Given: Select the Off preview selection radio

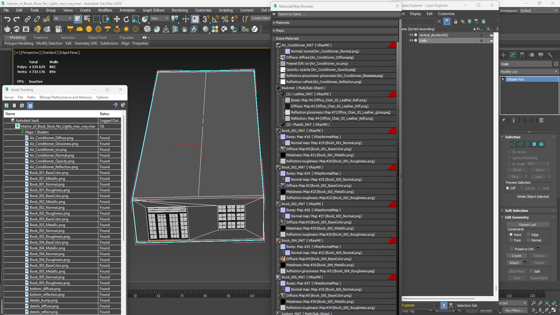Looking at the screenshot, I should click(508, 188).
